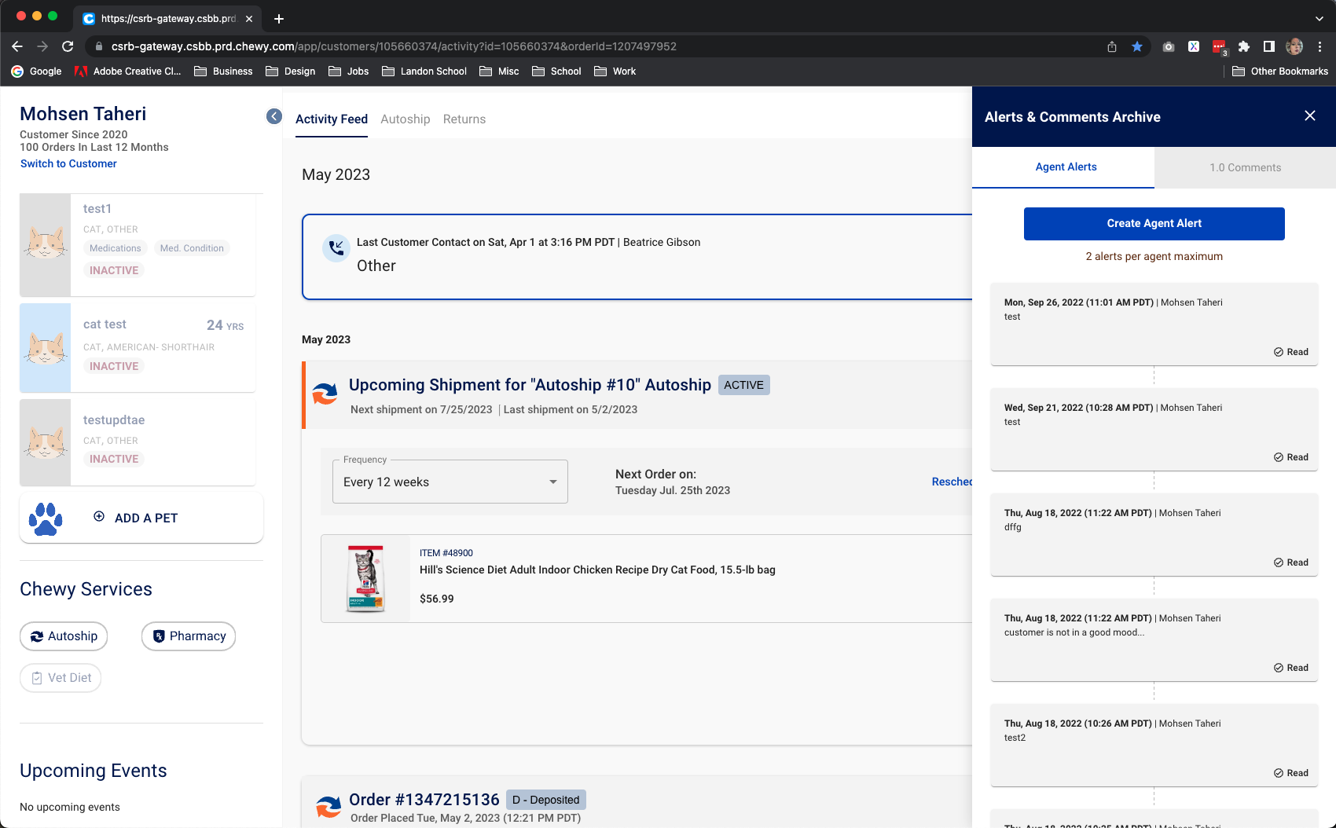
Task: Open the Google bookmark
Action: pos(37,71)
